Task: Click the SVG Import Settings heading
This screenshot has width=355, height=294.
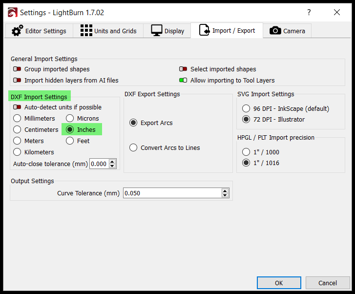Action: tap(266, 94)
